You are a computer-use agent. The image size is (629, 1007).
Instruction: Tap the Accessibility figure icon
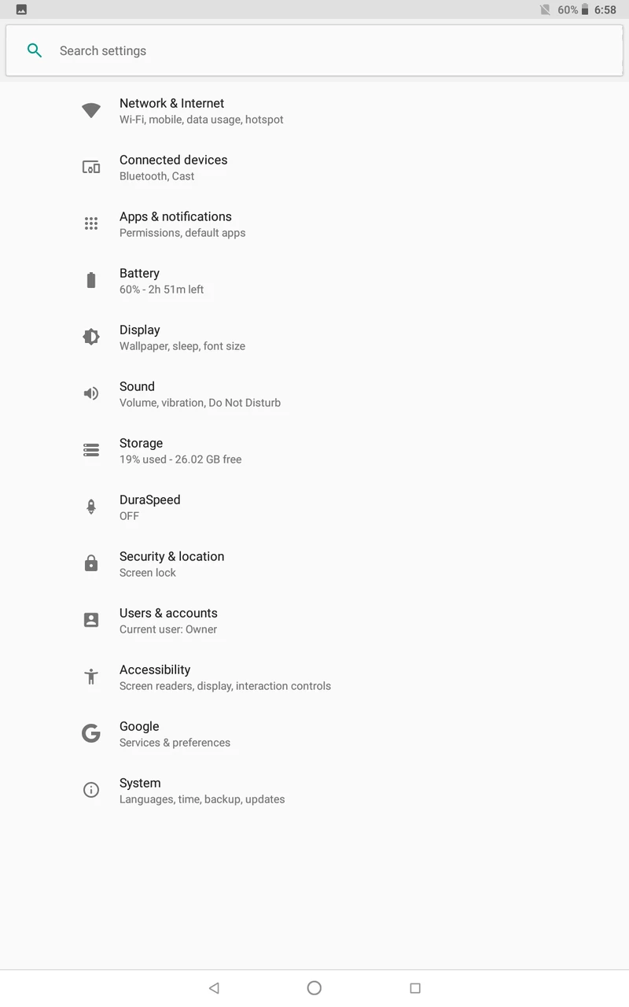(91, 677)
